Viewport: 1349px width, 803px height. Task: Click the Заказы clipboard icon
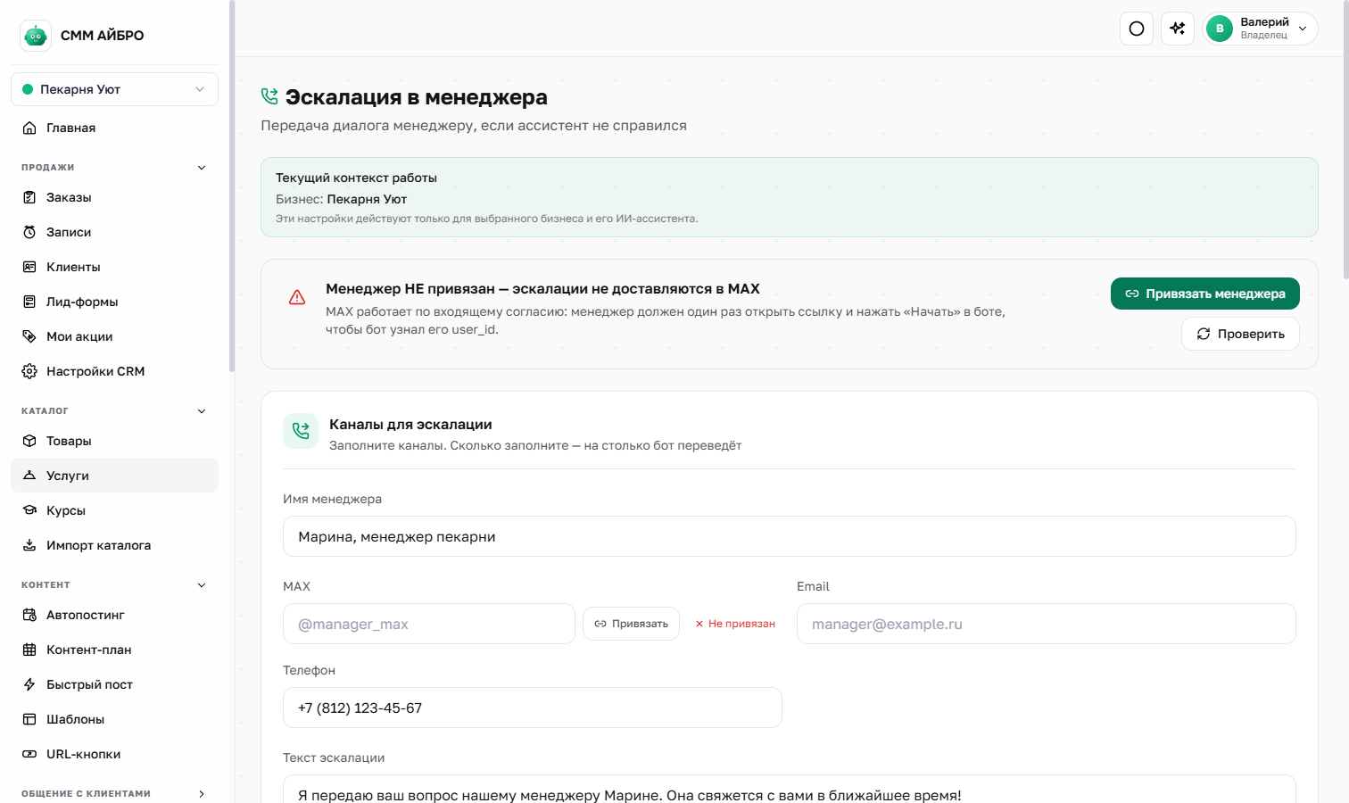(x=29, y=197)
